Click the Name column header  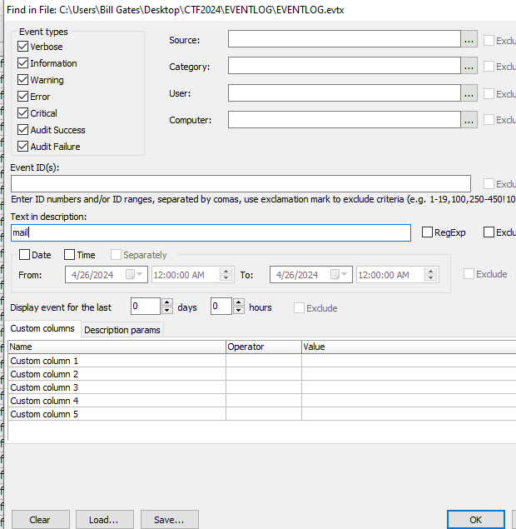click(x=117, y=347)
